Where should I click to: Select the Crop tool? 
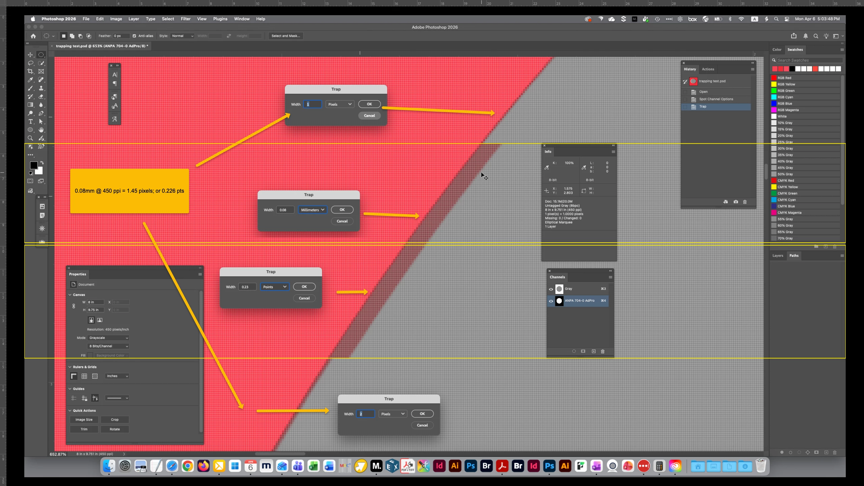click(30, 71)
